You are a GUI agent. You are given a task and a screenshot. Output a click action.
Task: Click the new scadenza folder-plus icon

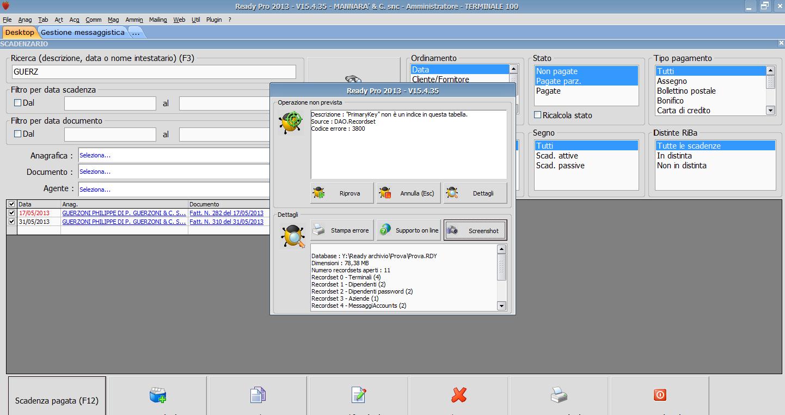(x=157, y=395)
